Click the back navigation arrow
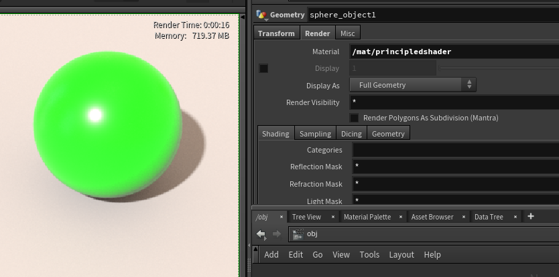This screenshot has height=277, width=559. pyautogui.click(x=261, y=234)
